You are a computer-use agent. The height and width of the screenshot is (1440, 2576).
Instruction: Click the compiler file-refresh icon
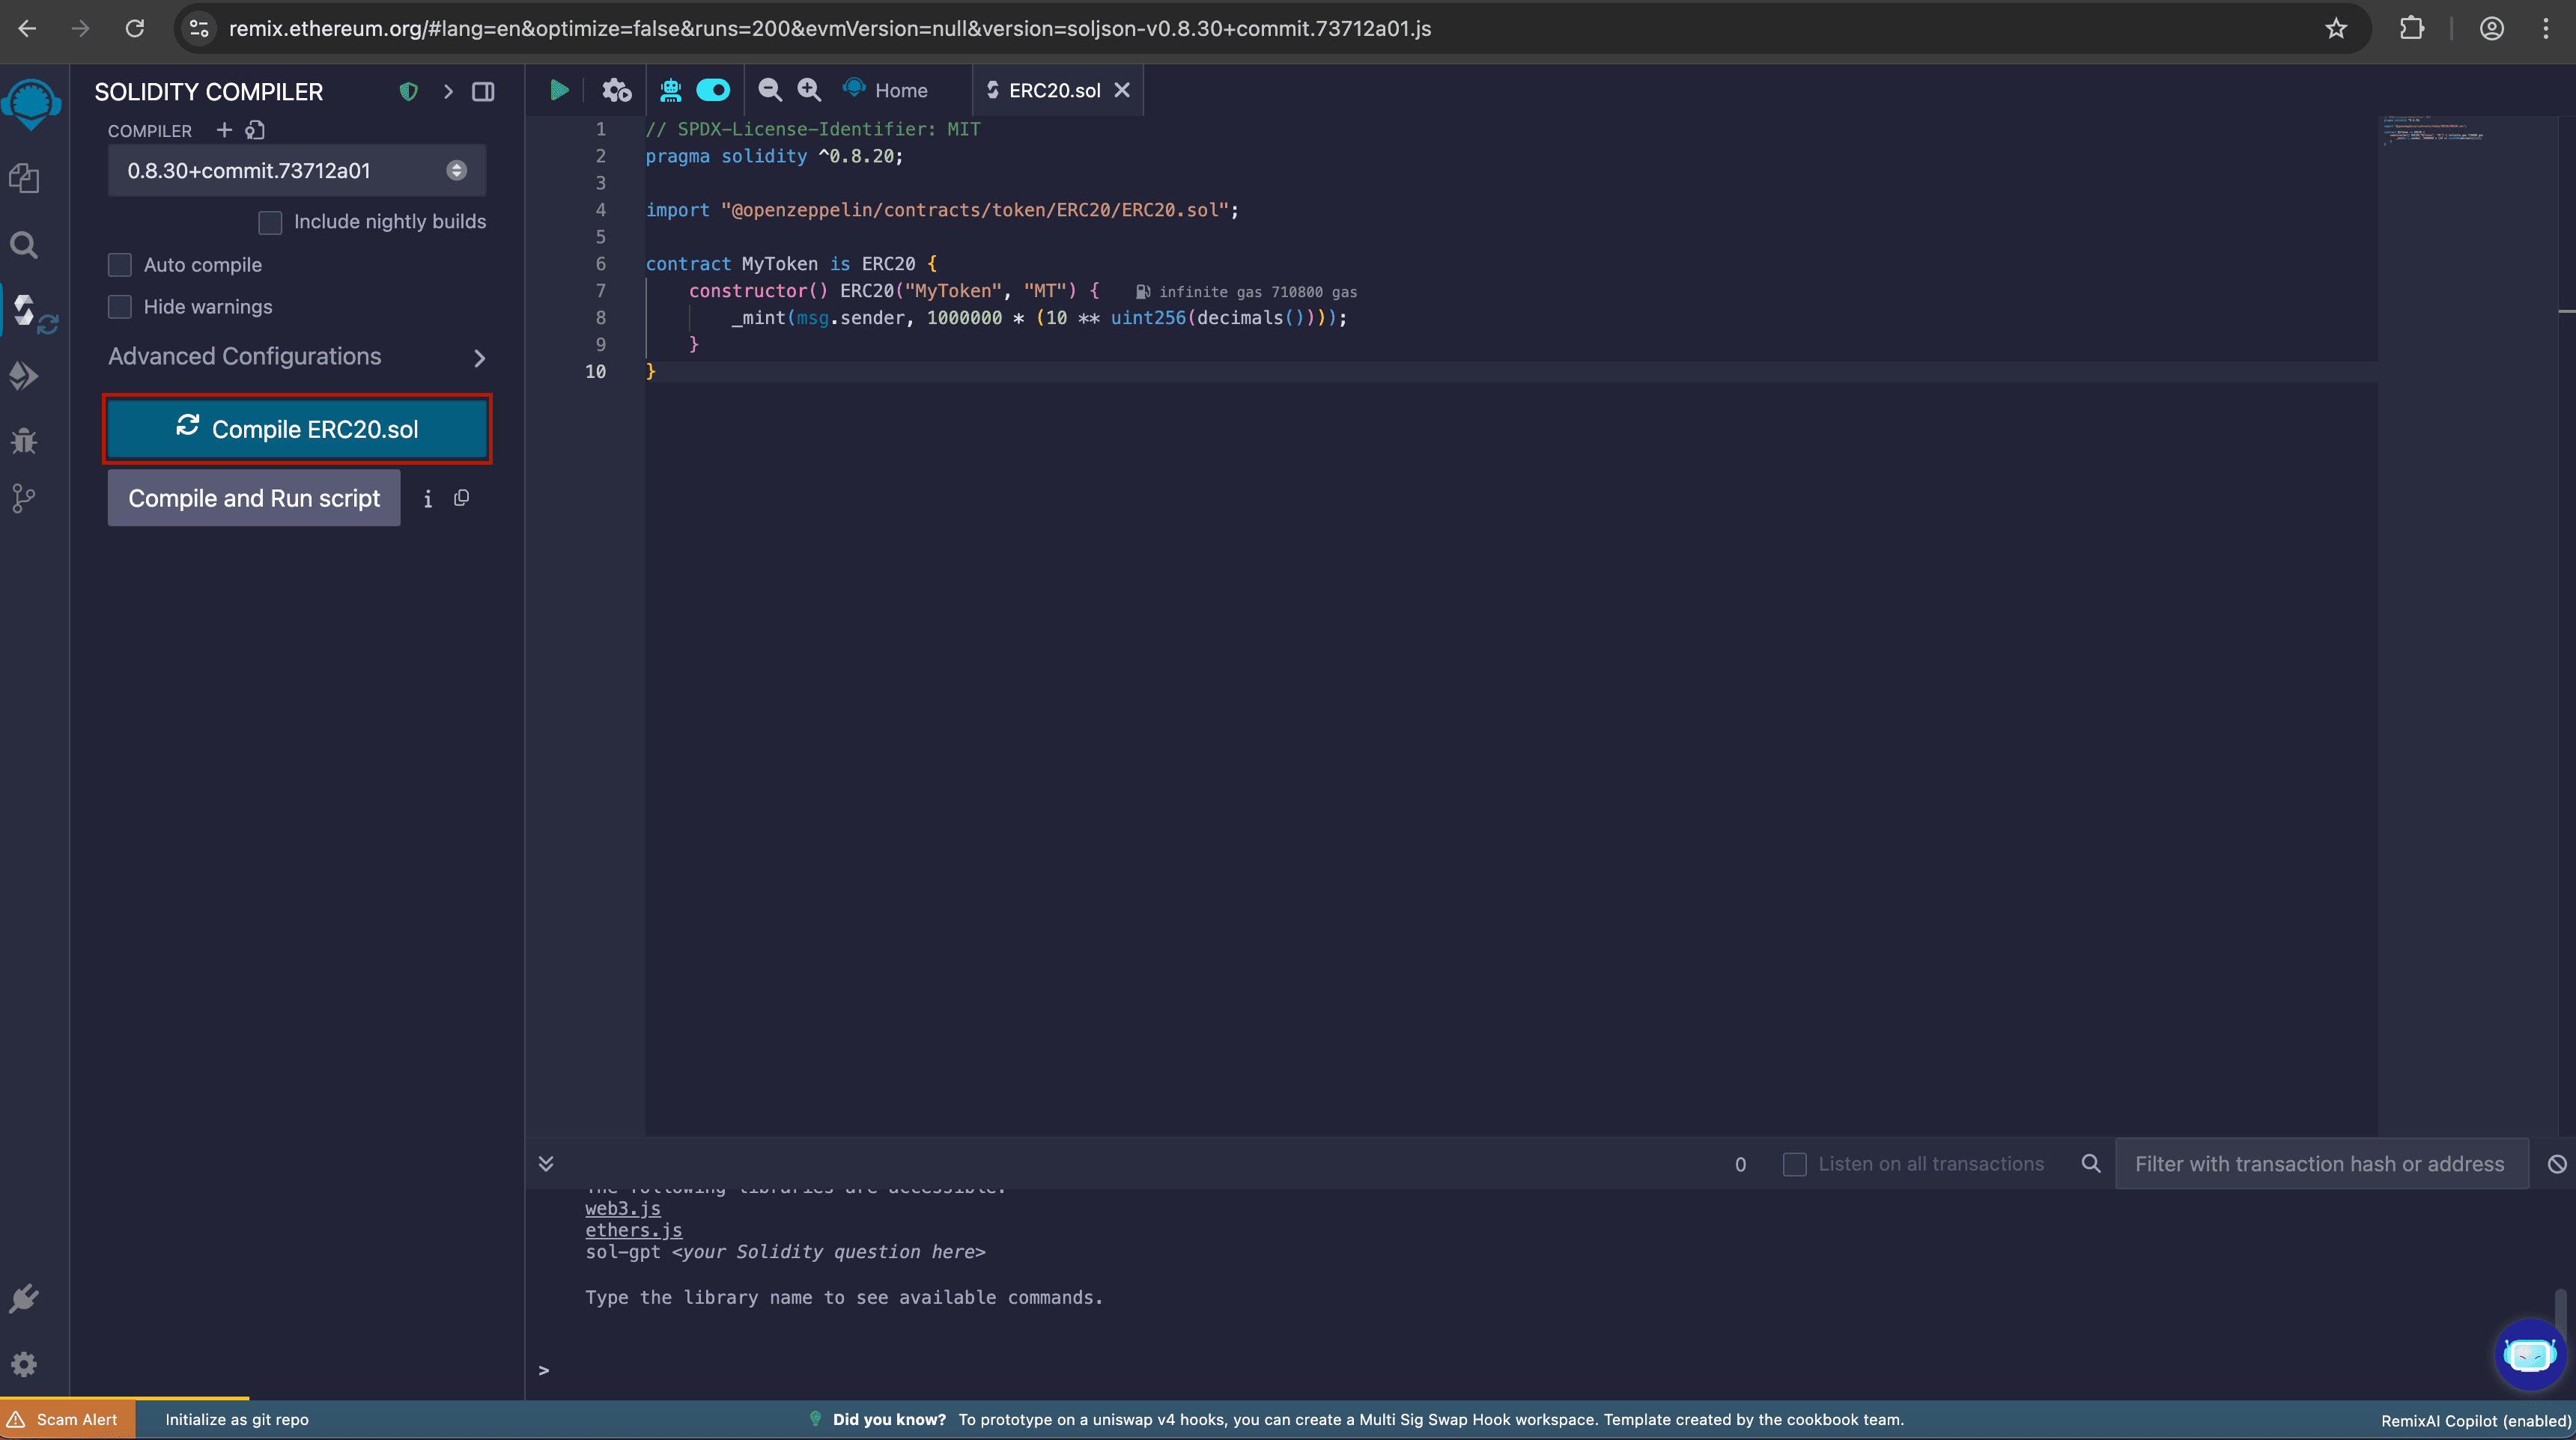coord(255,130)
